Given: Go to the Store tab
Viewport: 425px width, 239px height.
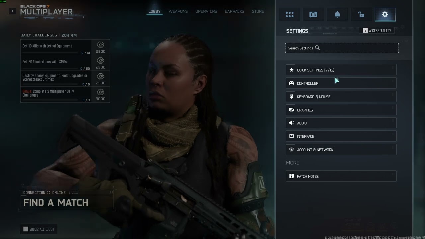Looking at the screenshot, I should pos(258,11).
